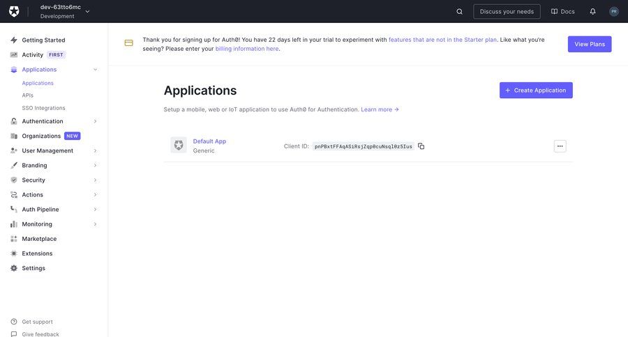Viewport: 628px width, 337px height.
Task: Open 'features that are not in the Starter plan' link
Action: tap(442, 40)
